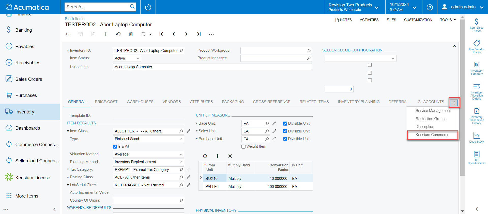The width and height of the screenshot is (488, 214).
Task: Click the Description input field
Action: click(212, 67)
